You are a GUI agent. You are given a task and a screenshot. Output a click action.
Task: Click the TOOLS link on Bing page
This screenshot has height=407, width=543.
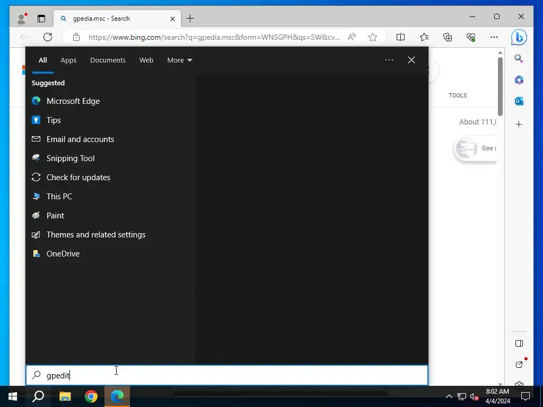[x=458, y=95]
